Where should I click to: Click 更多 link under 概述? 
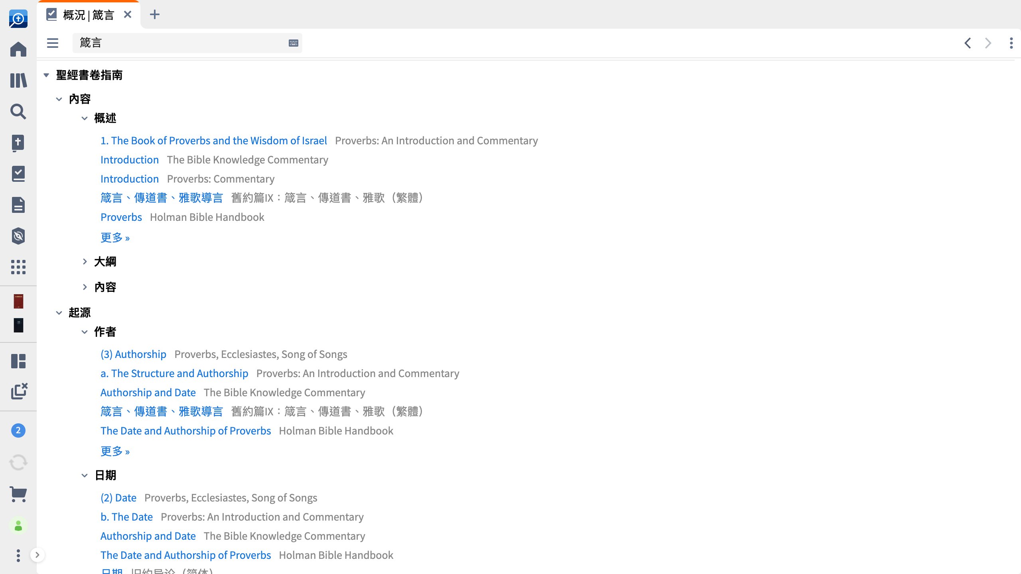coord(115,237)
